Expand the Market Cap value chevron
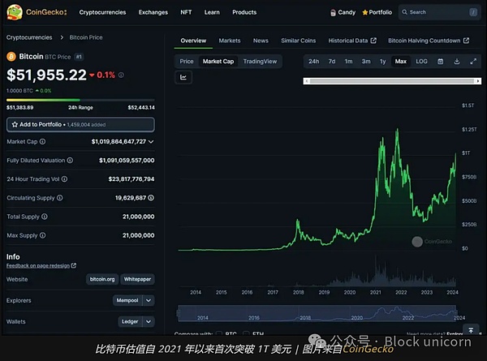This screenshot has height=361, width=487. click(151, 141)
